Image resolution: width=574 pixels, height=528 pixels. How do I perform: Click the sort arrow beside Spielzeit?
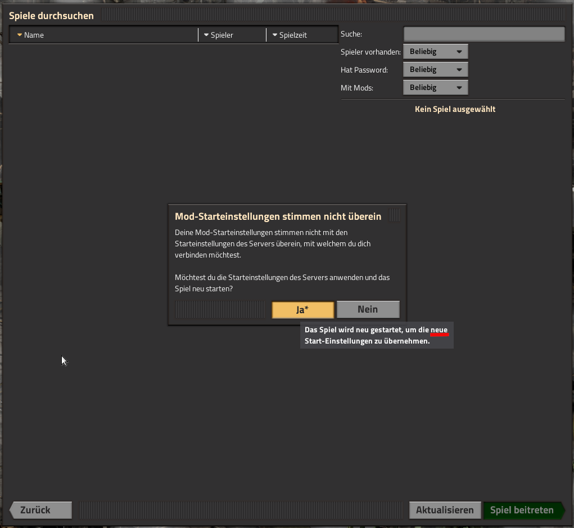(274, 35)
